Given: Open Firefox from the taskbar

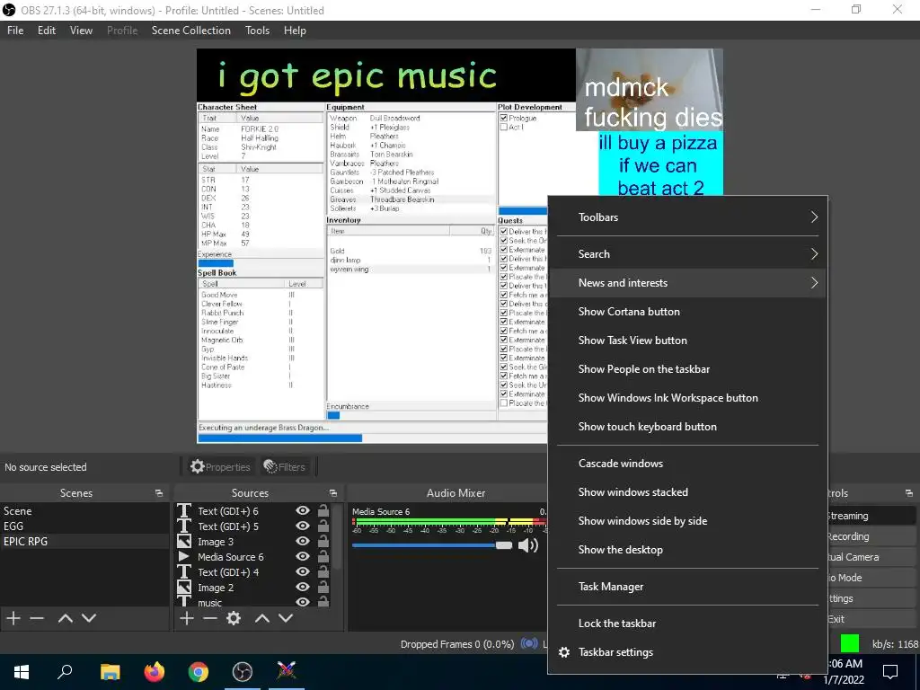Looking at the screenshot, I should click(155, 671).
